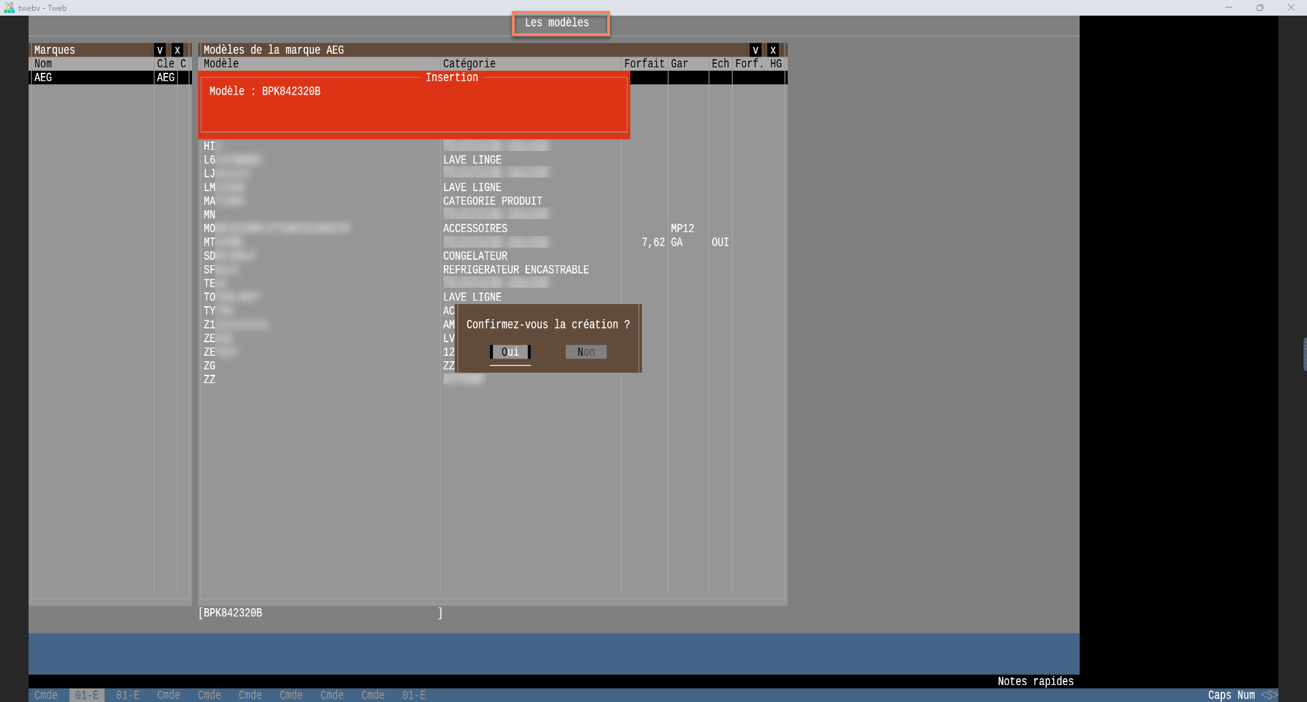This screenshot has width=1307, height=702.
Task: Click the Les modèles title label
Action: coord(557,23)
